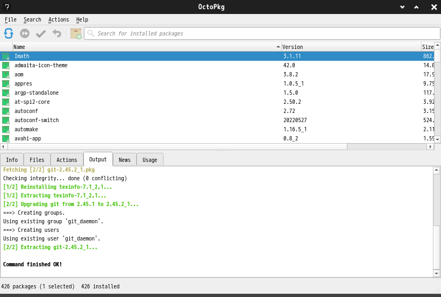Click the package icon next to aom
Viewport: 441px width, 297px height.
[x=6, y=75]
